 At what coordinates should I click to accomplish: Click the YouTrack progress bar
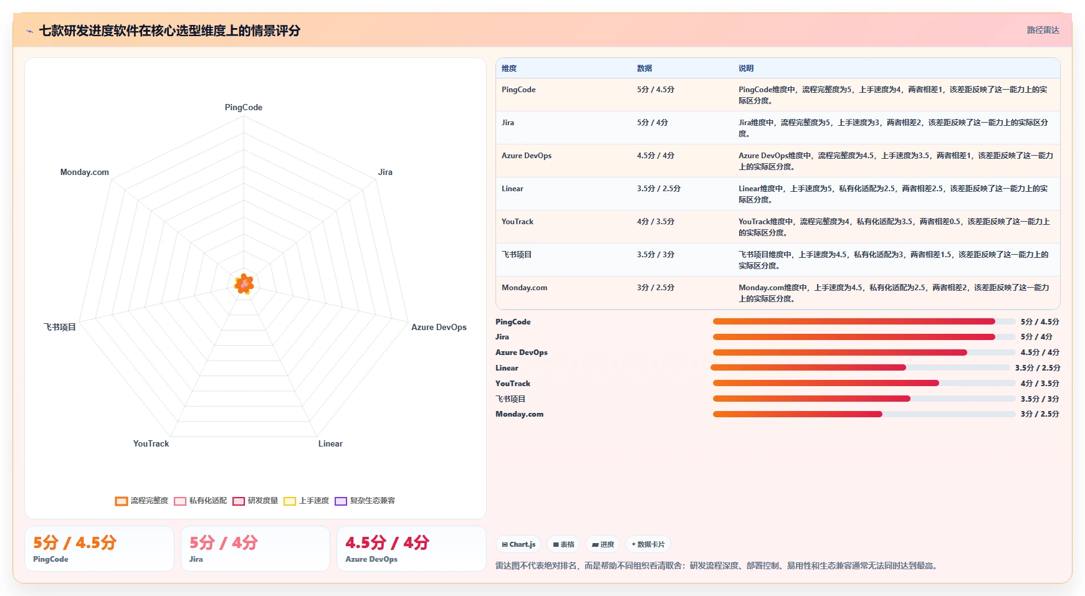[x=864, y=383]
